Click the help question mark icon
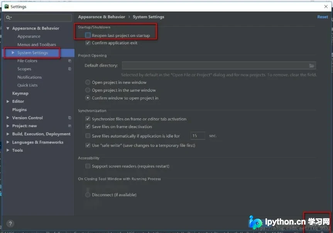Screen dimensions: 333x233 click(10, 223)
